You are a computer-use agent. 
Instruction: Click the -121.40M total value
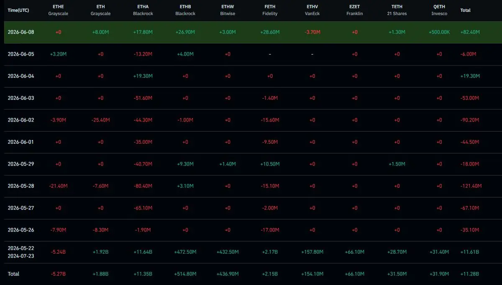471,186
